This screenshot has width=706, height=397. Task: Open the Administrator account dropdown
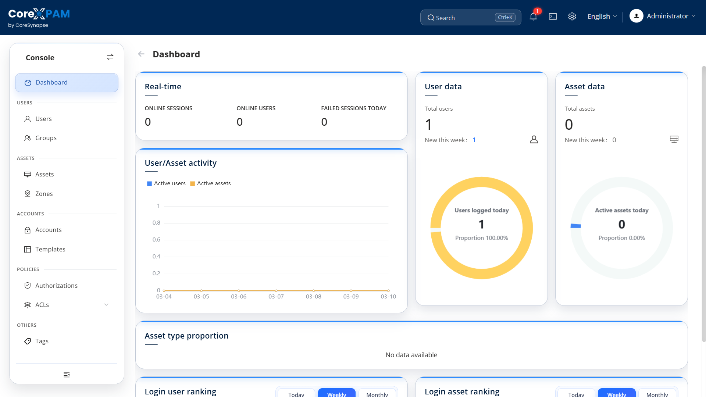tap(663, 16)
